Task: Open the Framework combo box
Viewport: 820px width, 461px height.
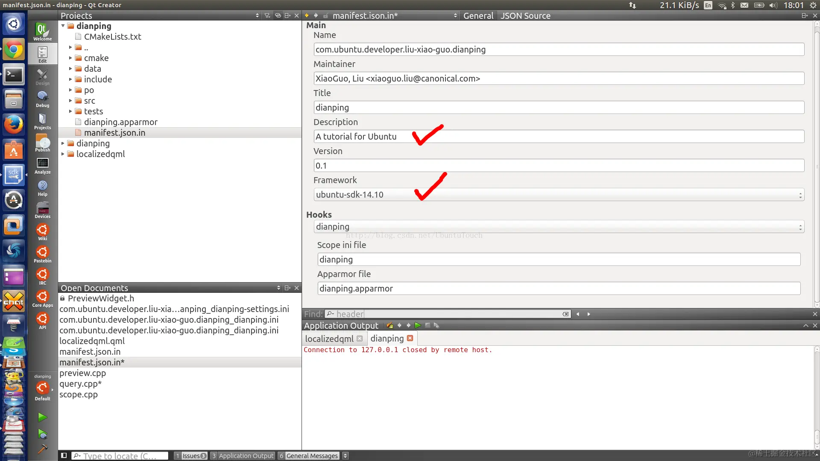Action: pos(559,195)
